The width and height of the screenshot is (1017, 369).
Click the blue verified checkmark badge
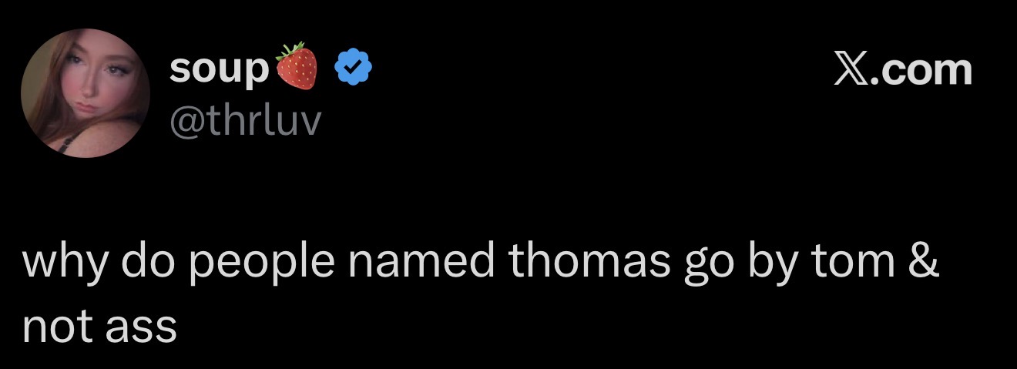point(353,69)
